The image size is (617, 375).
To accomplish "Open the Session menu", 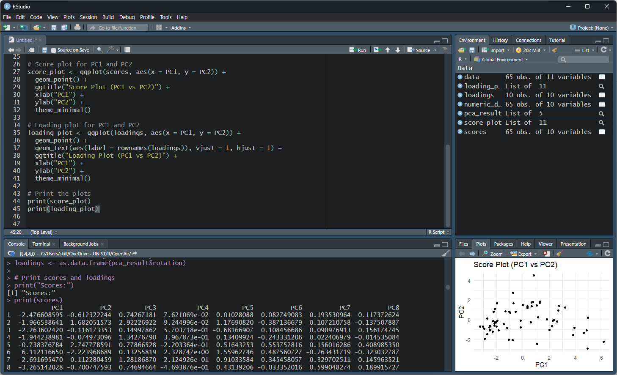I will [88, 17].
